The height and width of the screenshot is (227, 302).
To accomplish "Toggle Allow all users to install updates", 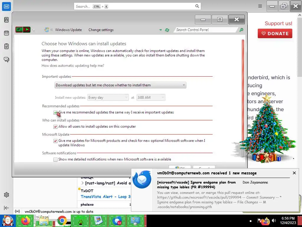I will pos(55,127).
